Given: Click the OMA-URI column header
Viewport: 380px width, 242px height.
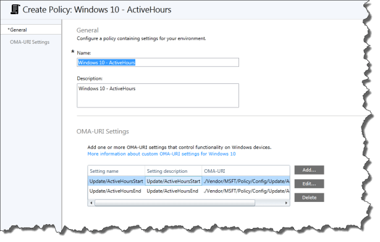Looking at the screenshot, I should (x=246, y=171).
